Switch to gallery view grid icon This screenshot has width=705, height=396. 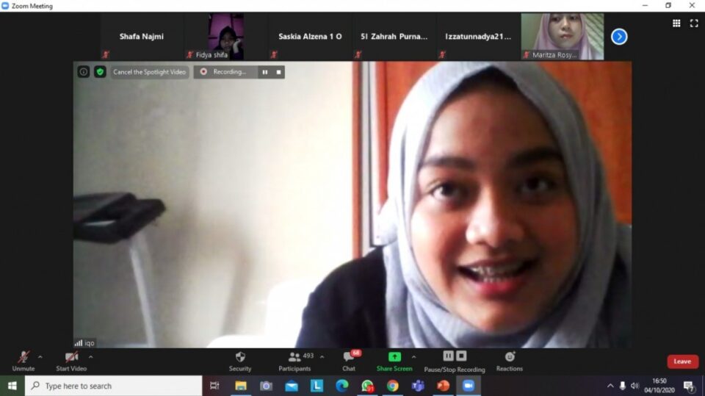676,23
